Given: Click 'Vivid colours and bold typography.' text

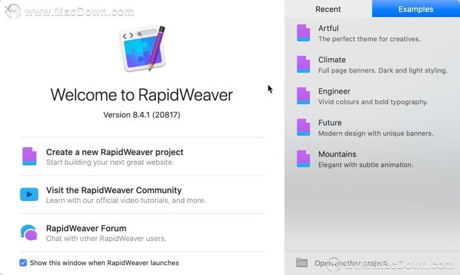Looking at the screenshot, I should pos(373,102).
